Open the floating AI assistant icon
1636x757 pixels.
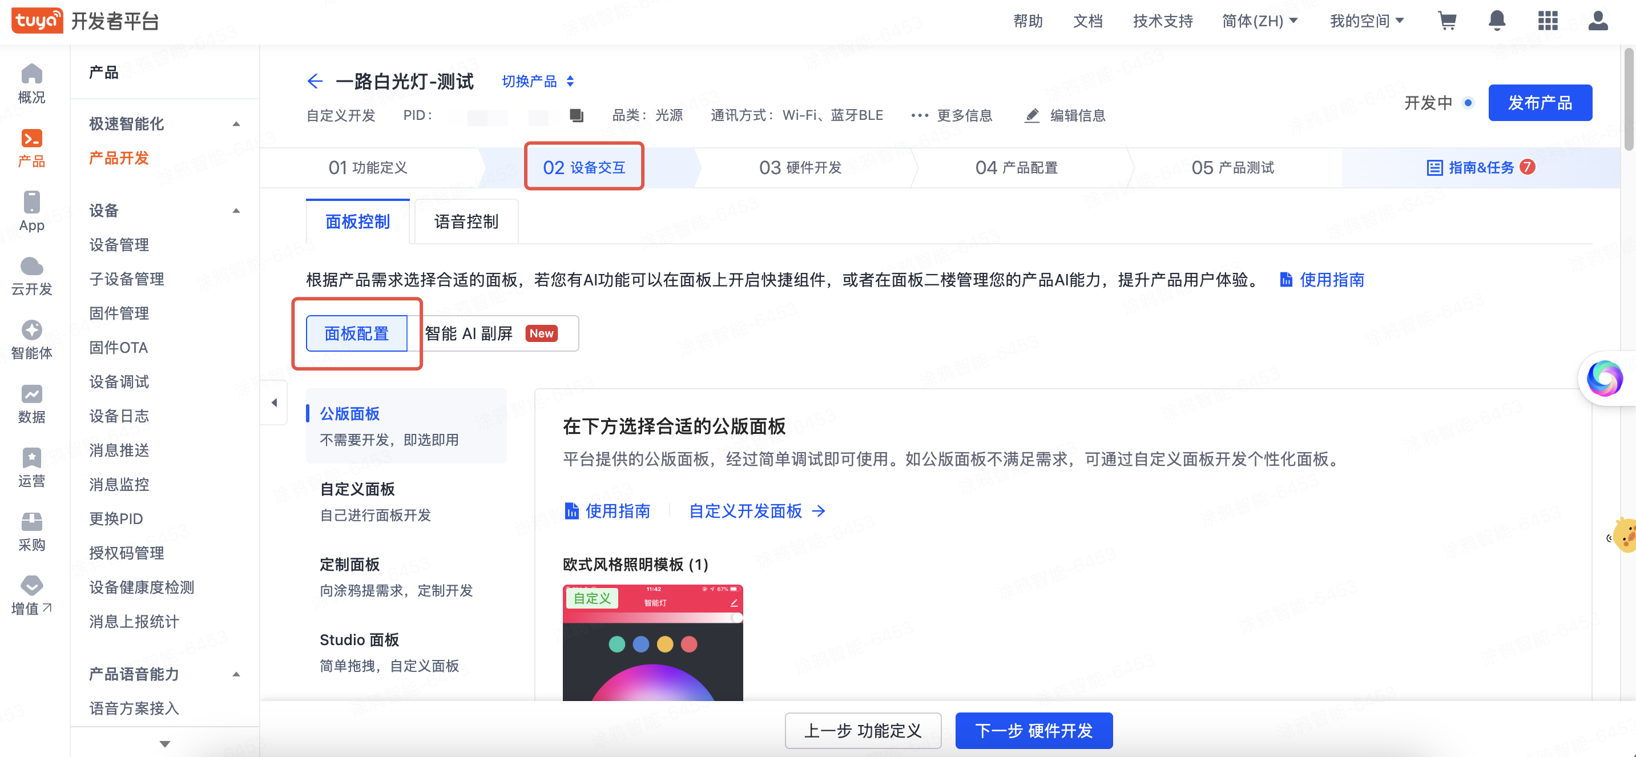tap(1605, 378)
